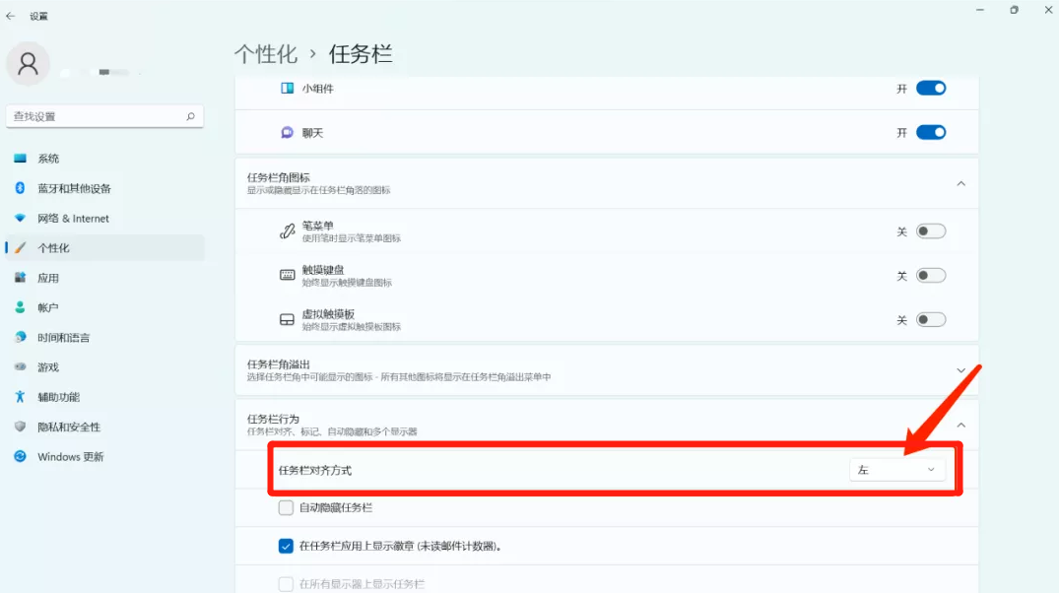
Task: Go to 时间和语言 settings
Action: [104, 337]
